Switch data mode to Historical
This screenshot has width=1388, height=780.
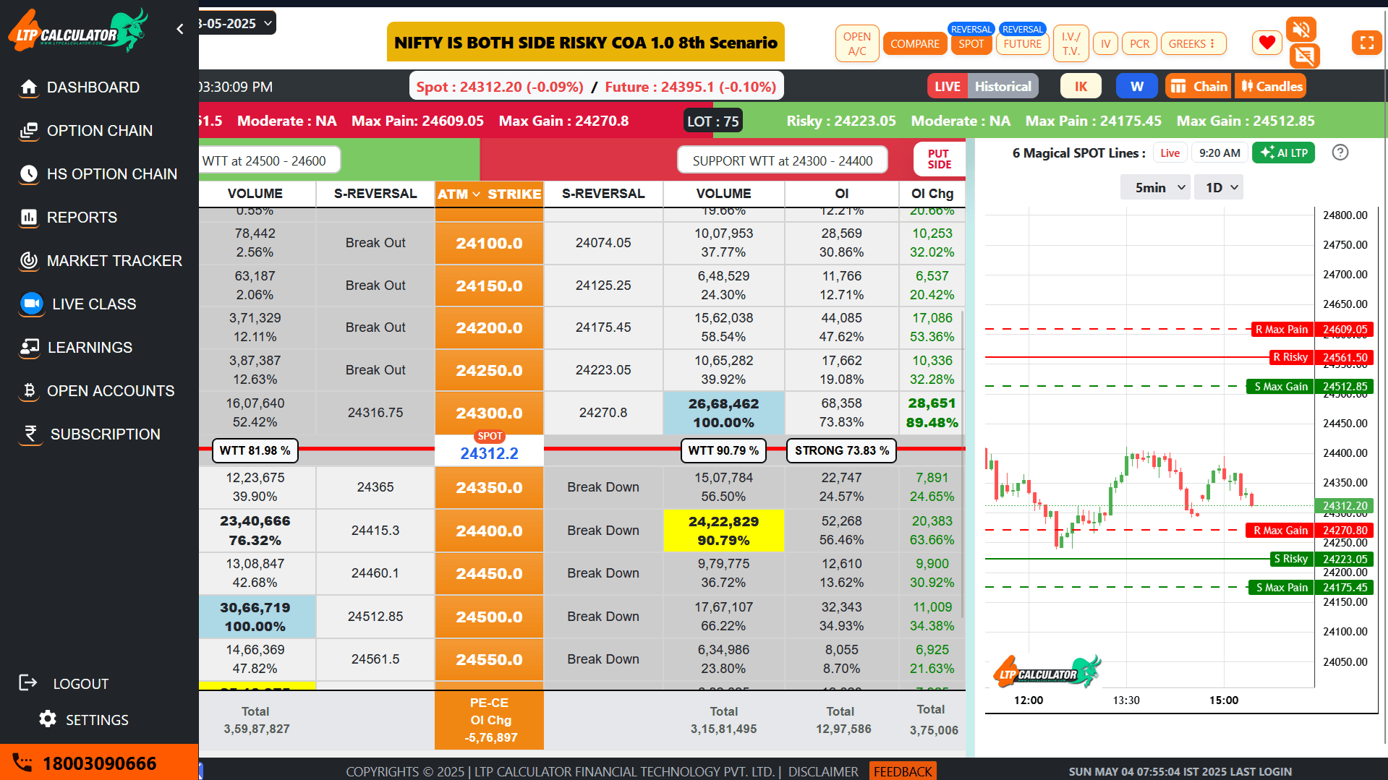pyautogui.click(x=1002, y=86)
